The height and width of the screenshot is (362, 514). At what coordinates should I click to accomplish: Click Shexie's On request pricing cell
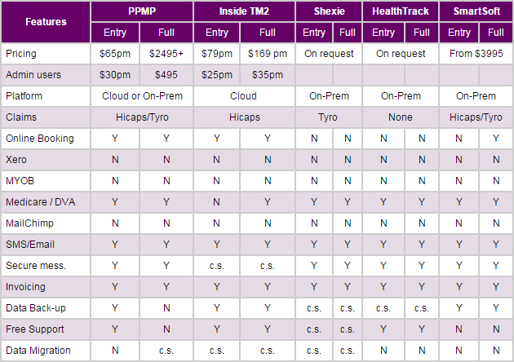click(x=329, y=53)
